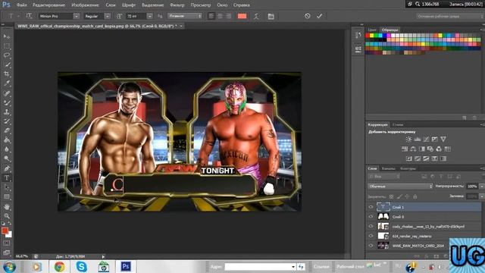Add Curves adjustment layer
This screenshot has height=273, width=485.
pyautogui.click(x=426, y=140)
